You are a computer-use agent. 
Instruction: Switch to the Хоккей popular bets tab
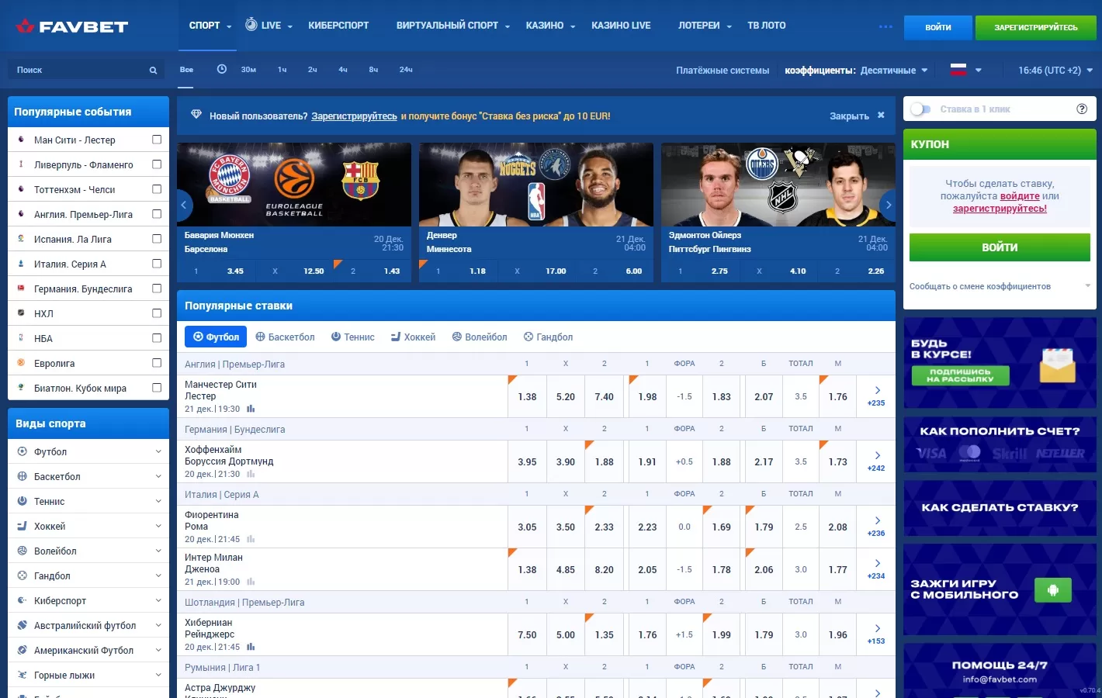413,337
